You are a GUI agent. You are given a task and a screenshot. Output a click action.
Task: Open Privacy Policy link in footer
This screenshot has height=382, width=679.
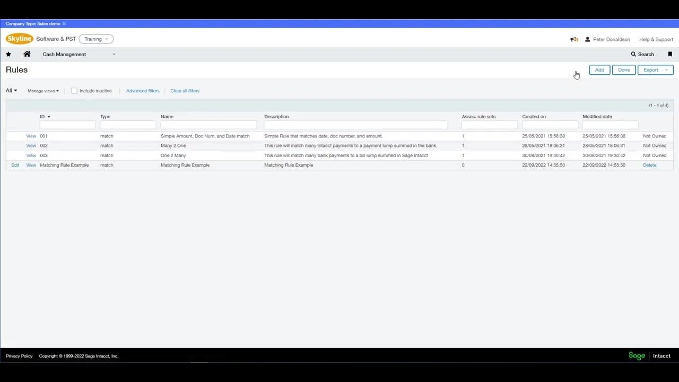19,356
